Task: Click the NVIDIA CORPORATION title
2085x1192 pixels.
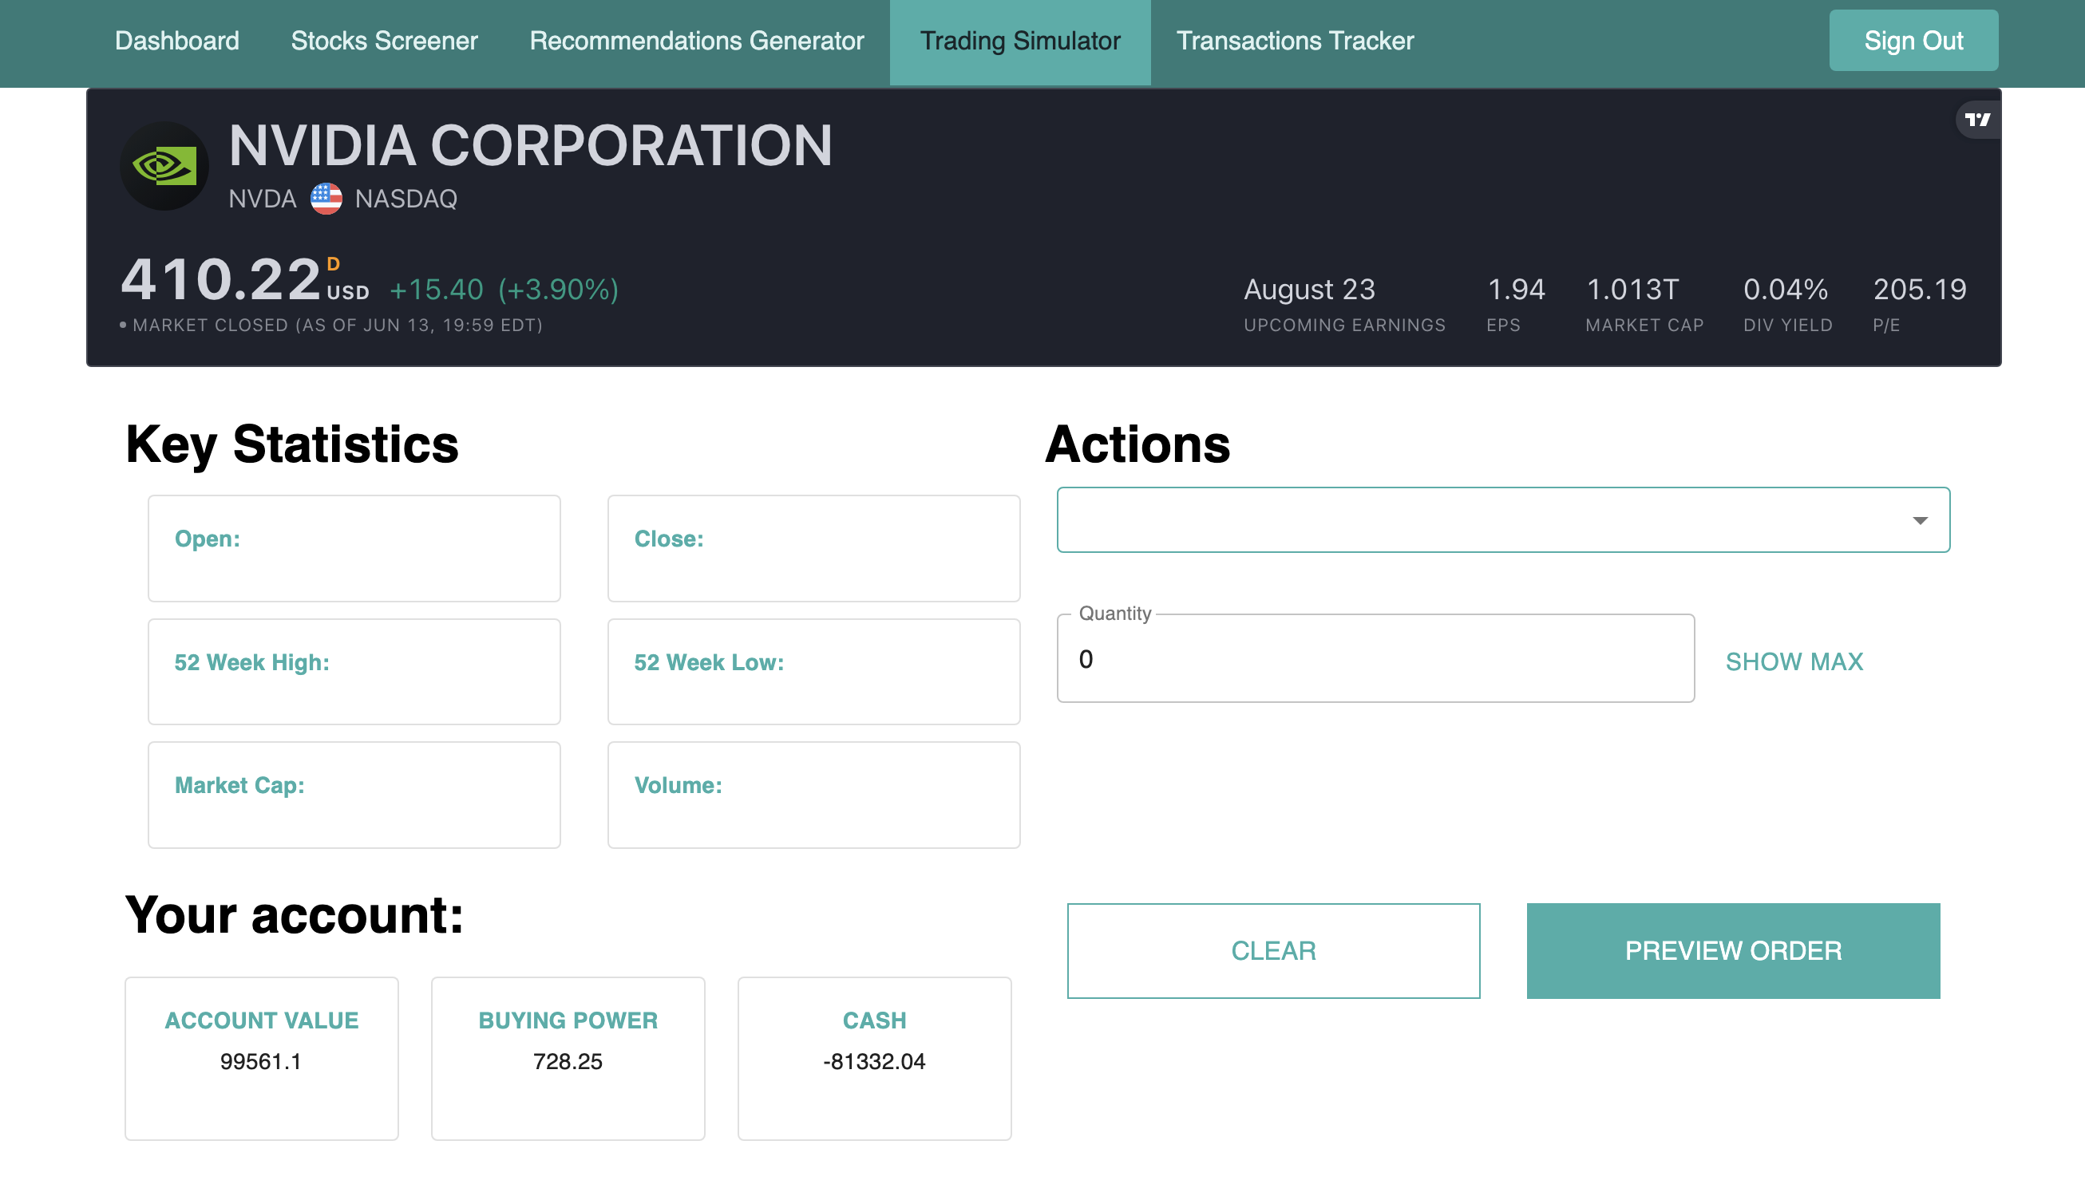Action: (530, 146)
